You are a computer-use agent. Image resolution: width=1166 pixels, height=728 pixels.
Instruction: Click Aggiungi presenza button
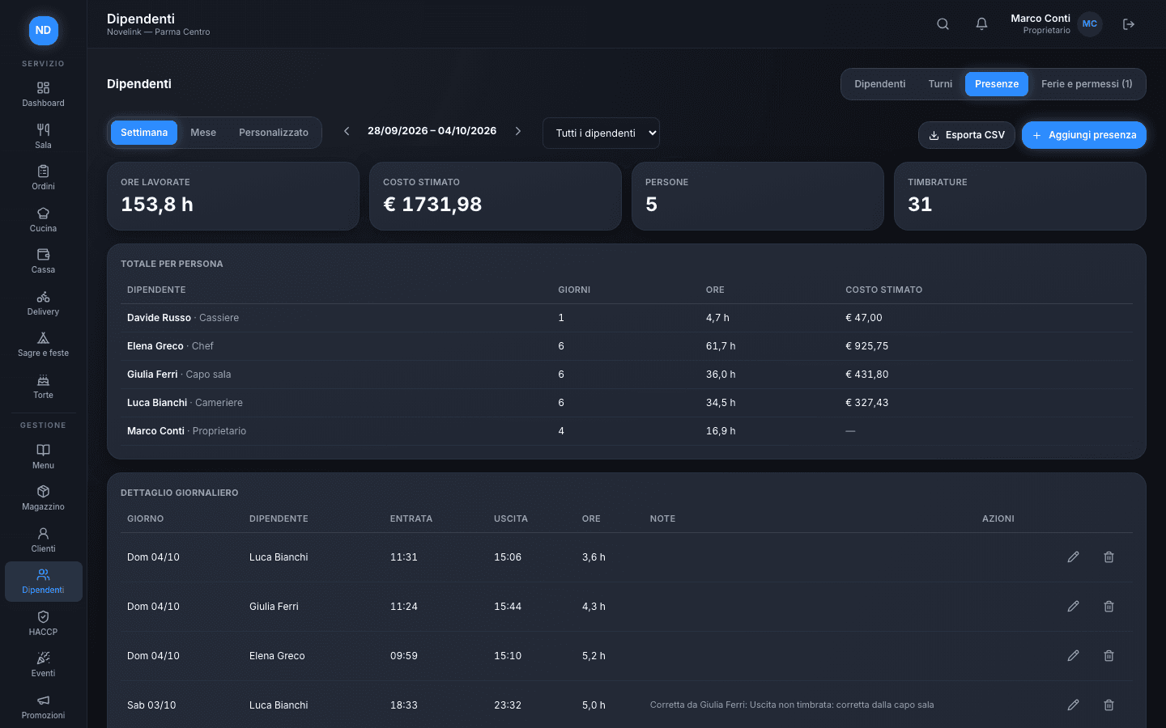tap(1084, 135)
